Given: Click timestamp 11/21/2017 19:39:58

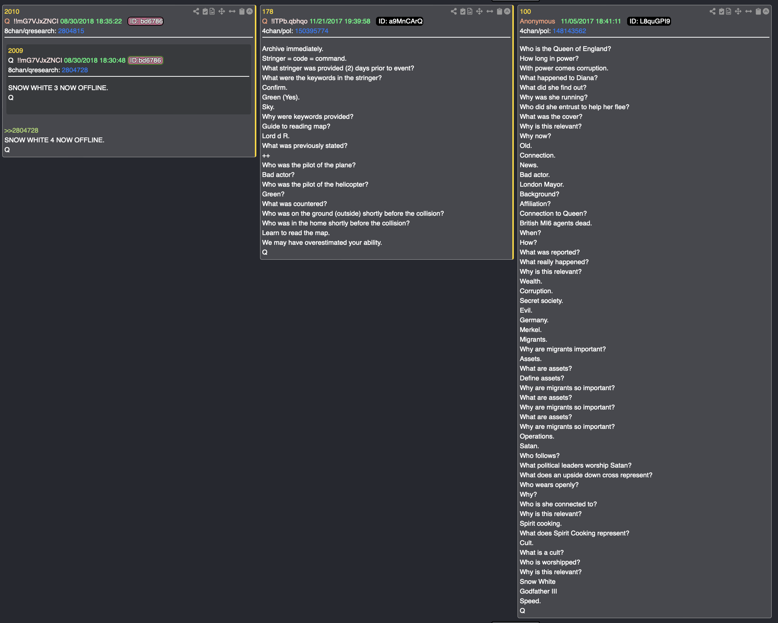Looking at the screenshot, I should pos(340,21).
